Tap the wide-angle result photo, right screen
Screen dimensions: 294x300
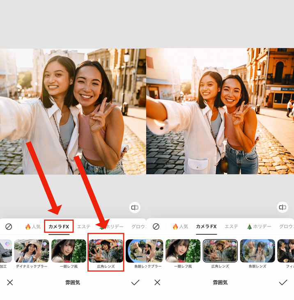point(220,111)
